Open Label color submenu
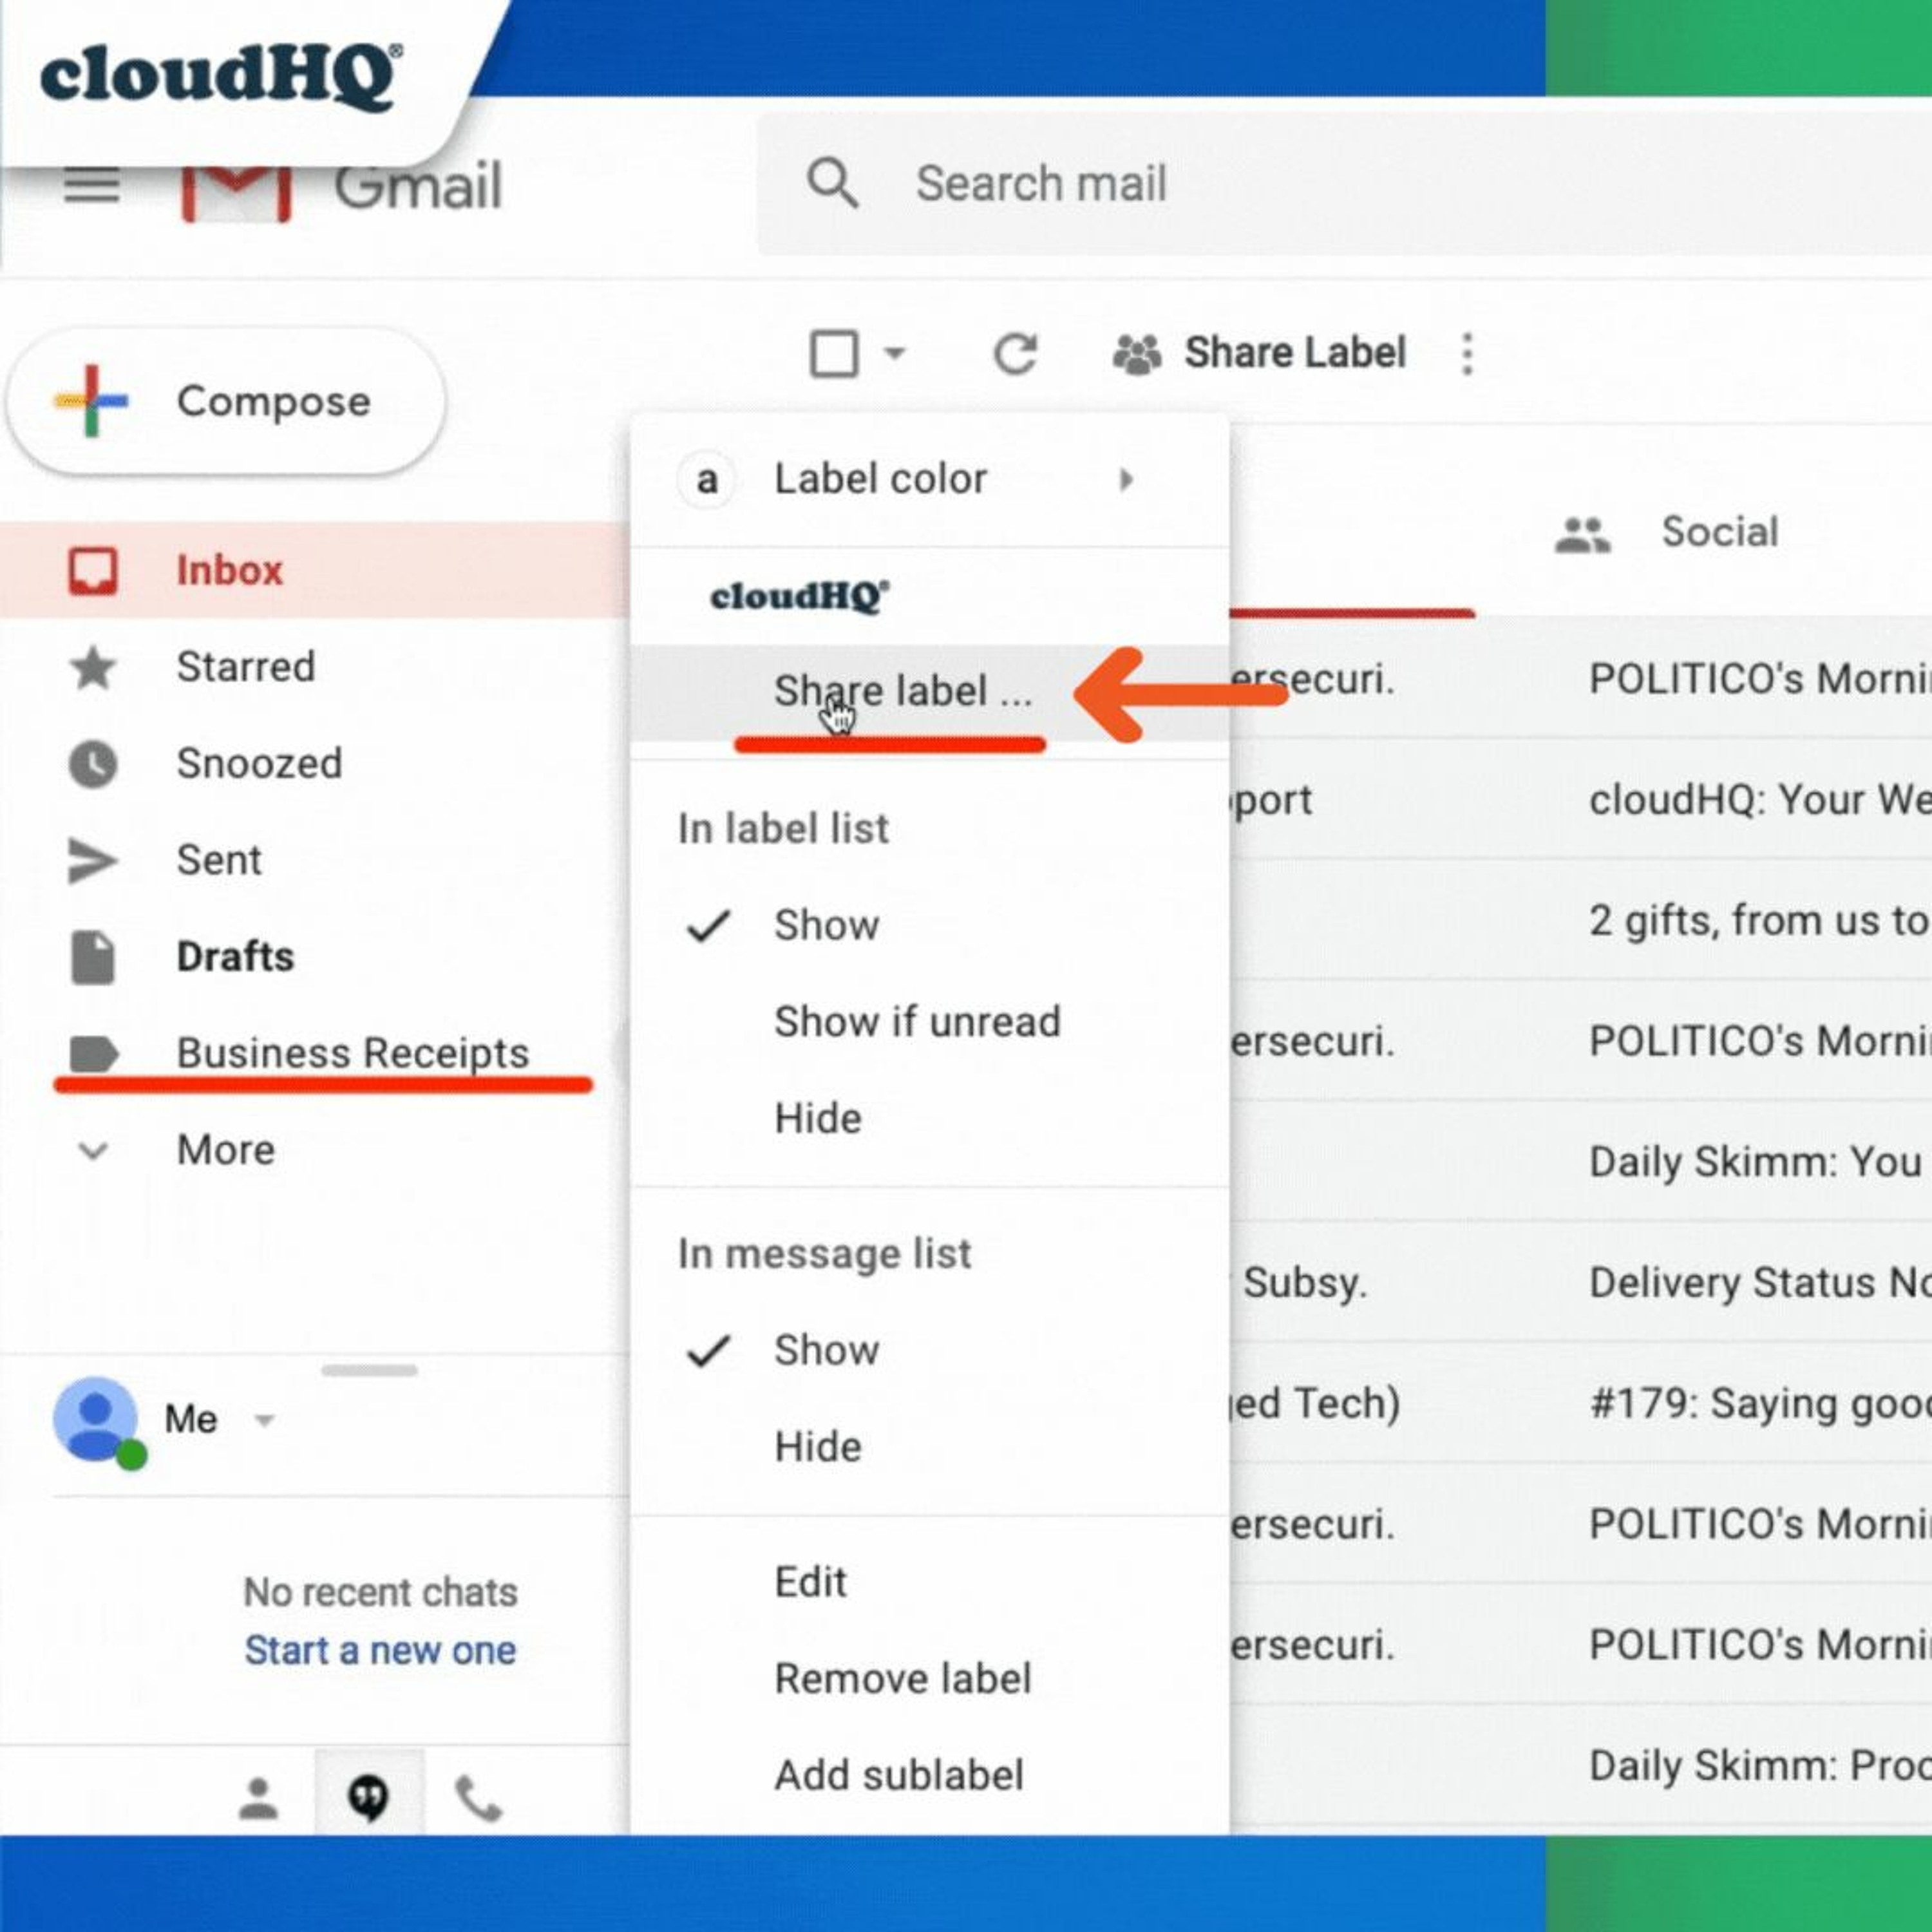This screenshot has width=1932, height=1932. tap(930, 480)
